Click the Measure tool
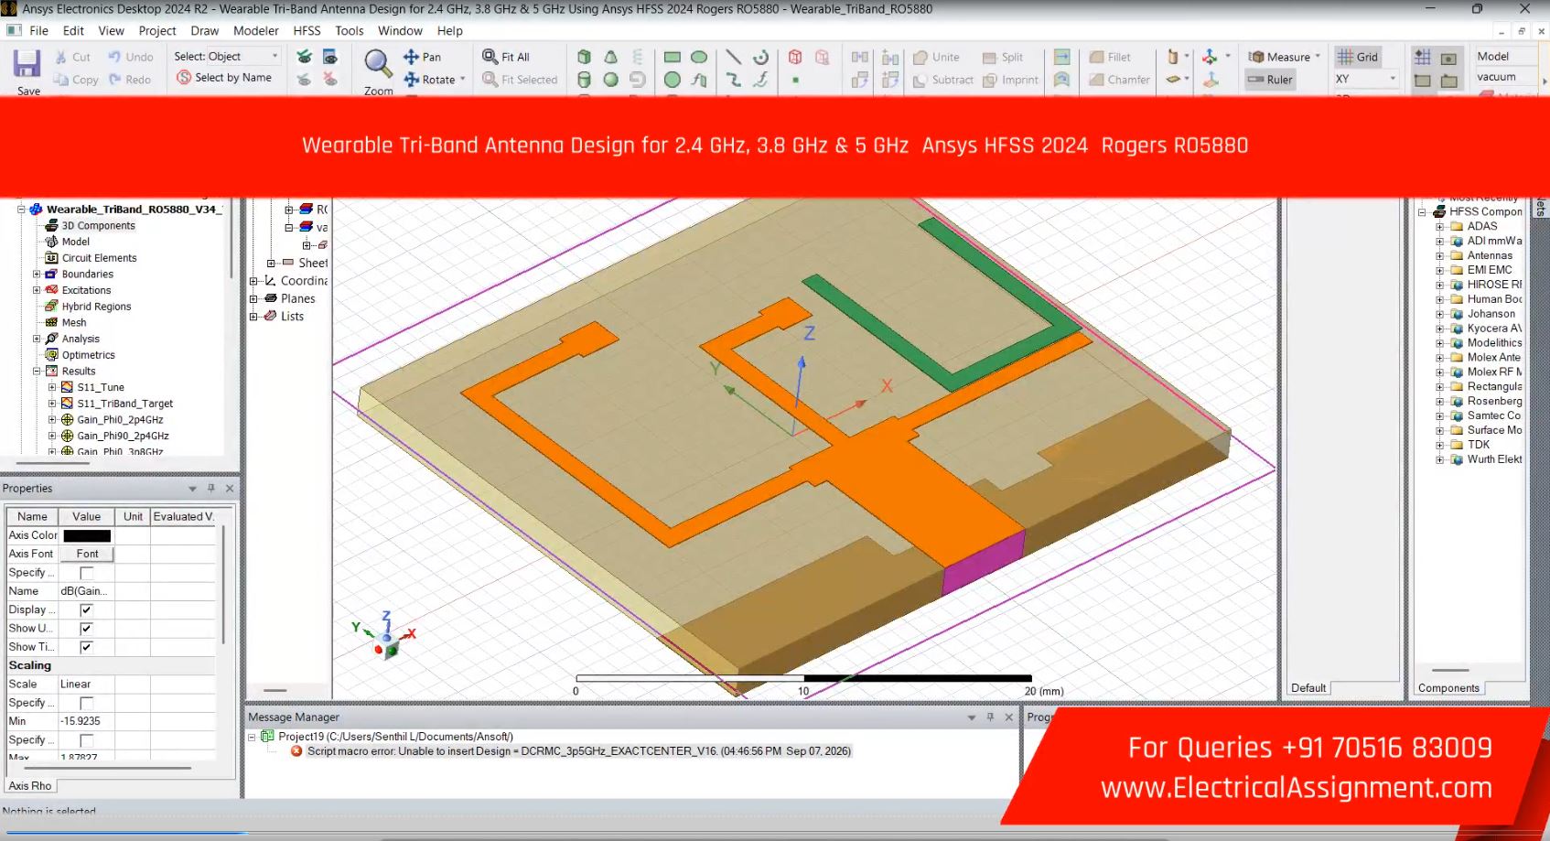This screenshot has height=841, width=1550. pos(1280,57)
